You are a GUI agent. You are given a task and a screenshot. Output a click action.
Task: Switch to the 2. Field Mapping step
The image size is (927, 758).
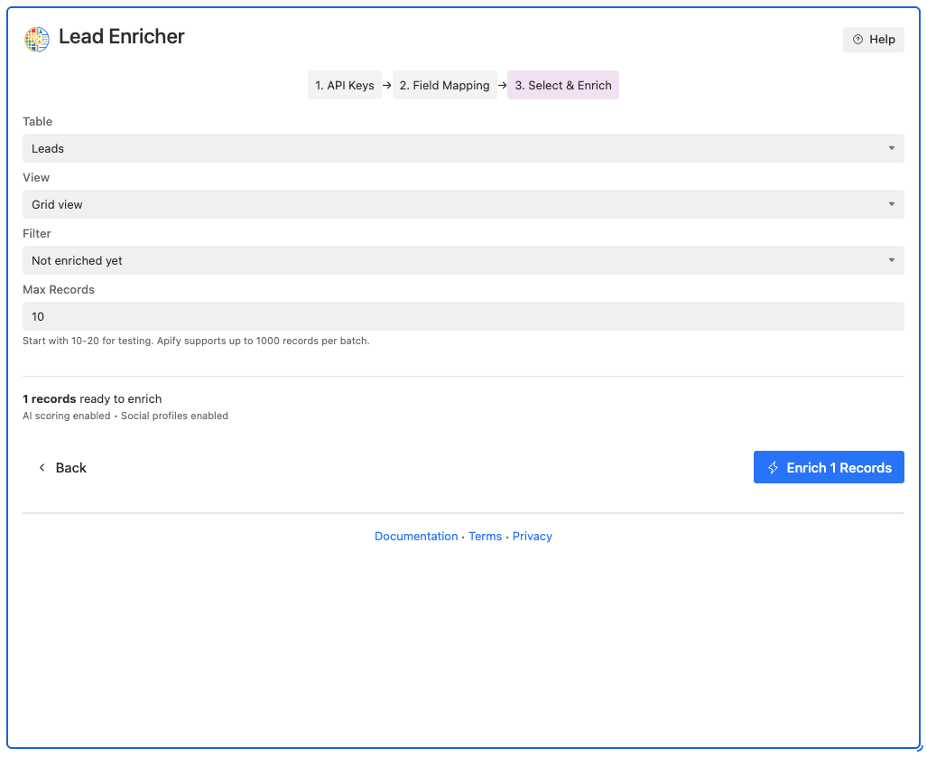point(444,85)
